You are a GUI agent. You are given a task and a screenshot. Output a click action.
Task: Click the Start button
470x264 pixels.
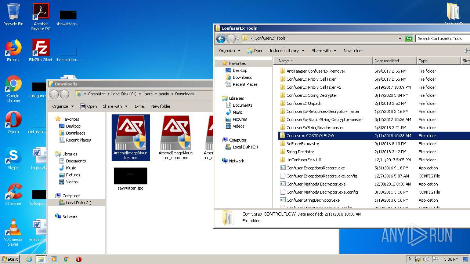[x=10, y=259]
